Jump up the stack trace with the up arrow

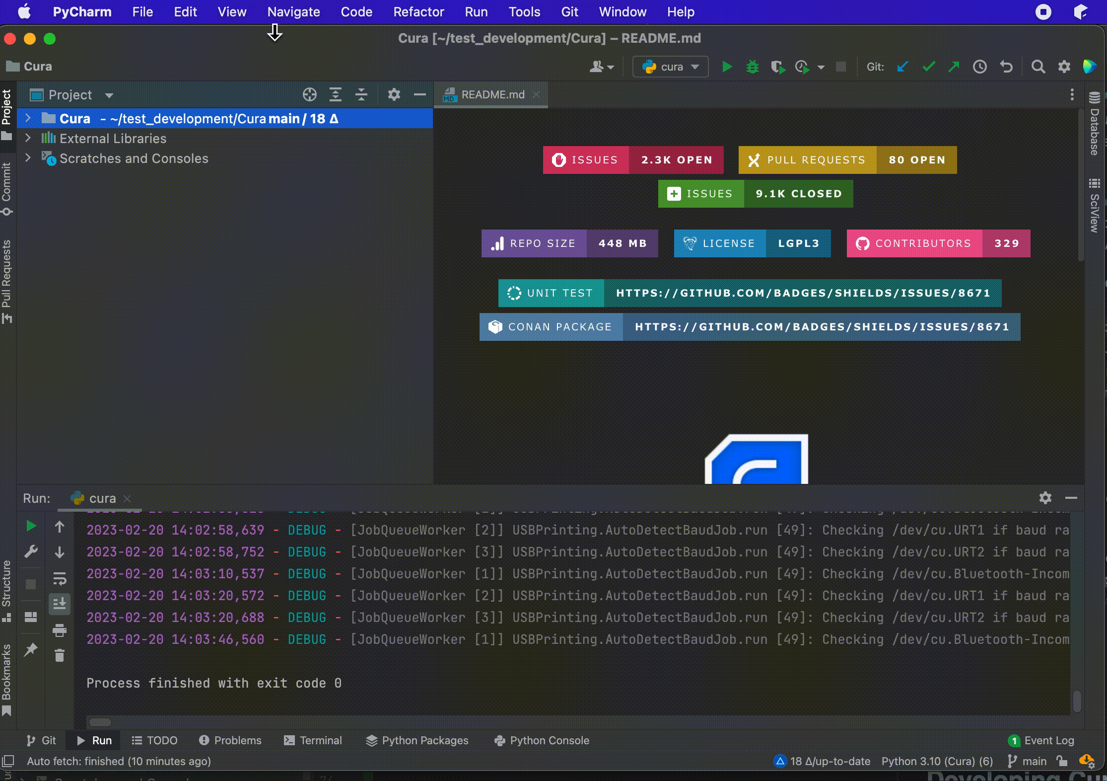point(60,527)
